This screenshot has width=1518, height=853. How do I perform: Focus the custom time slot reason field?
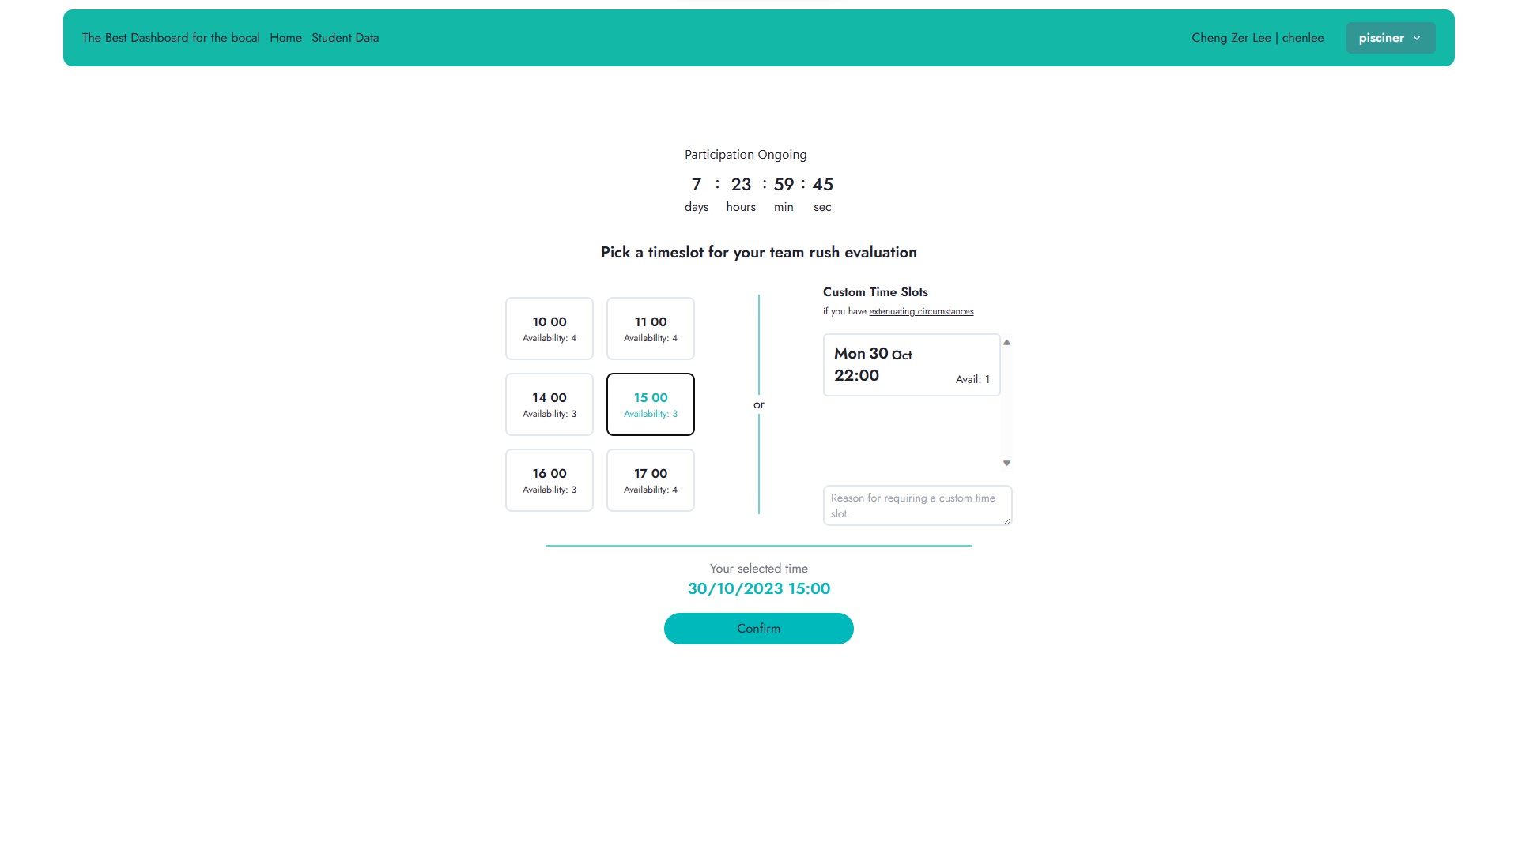916,505
